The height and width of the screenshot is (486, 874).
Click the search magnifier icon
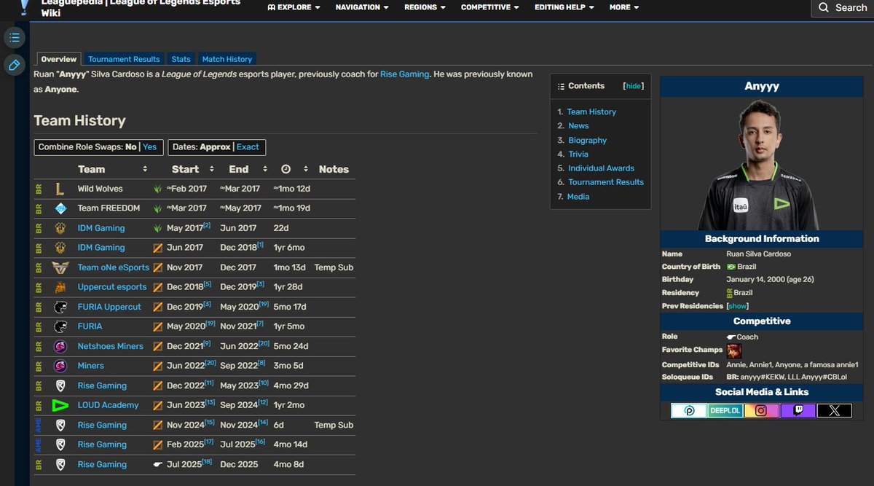click(824, 7)
